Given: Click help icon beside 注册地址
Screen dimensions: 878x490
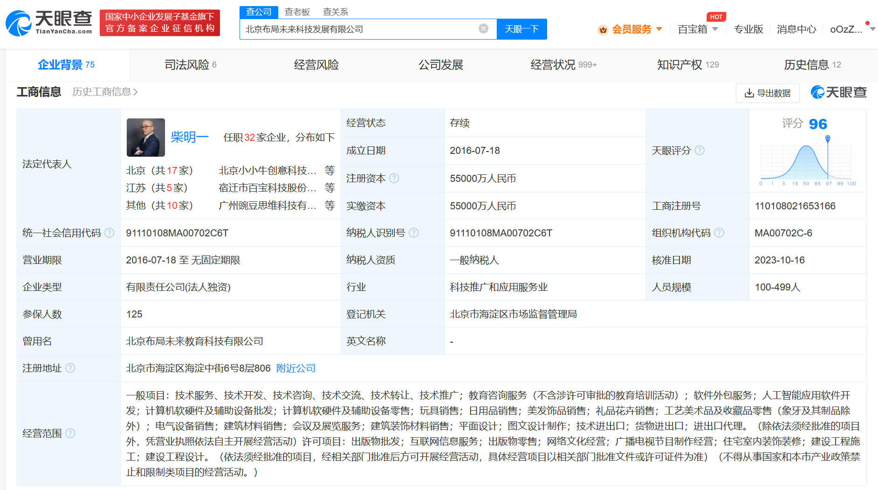Looking at the screenshot, I should click(x=70, y=368).
